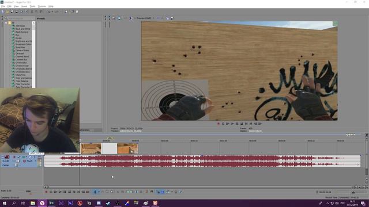Open the Overlays dropdown arrow in preview
369x207 pixels.
coord(162,18)
